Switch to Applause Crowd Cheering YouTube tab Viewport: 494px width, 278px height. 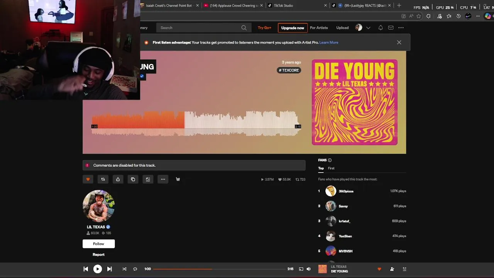(233, 5)
